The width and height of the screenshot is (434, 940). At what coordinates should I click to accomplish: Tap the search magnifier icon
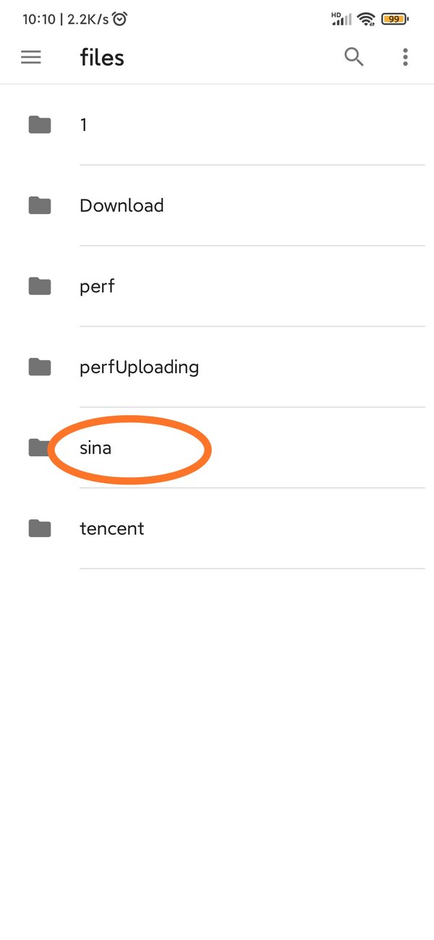pyautogui.click(x=354, y=57)
